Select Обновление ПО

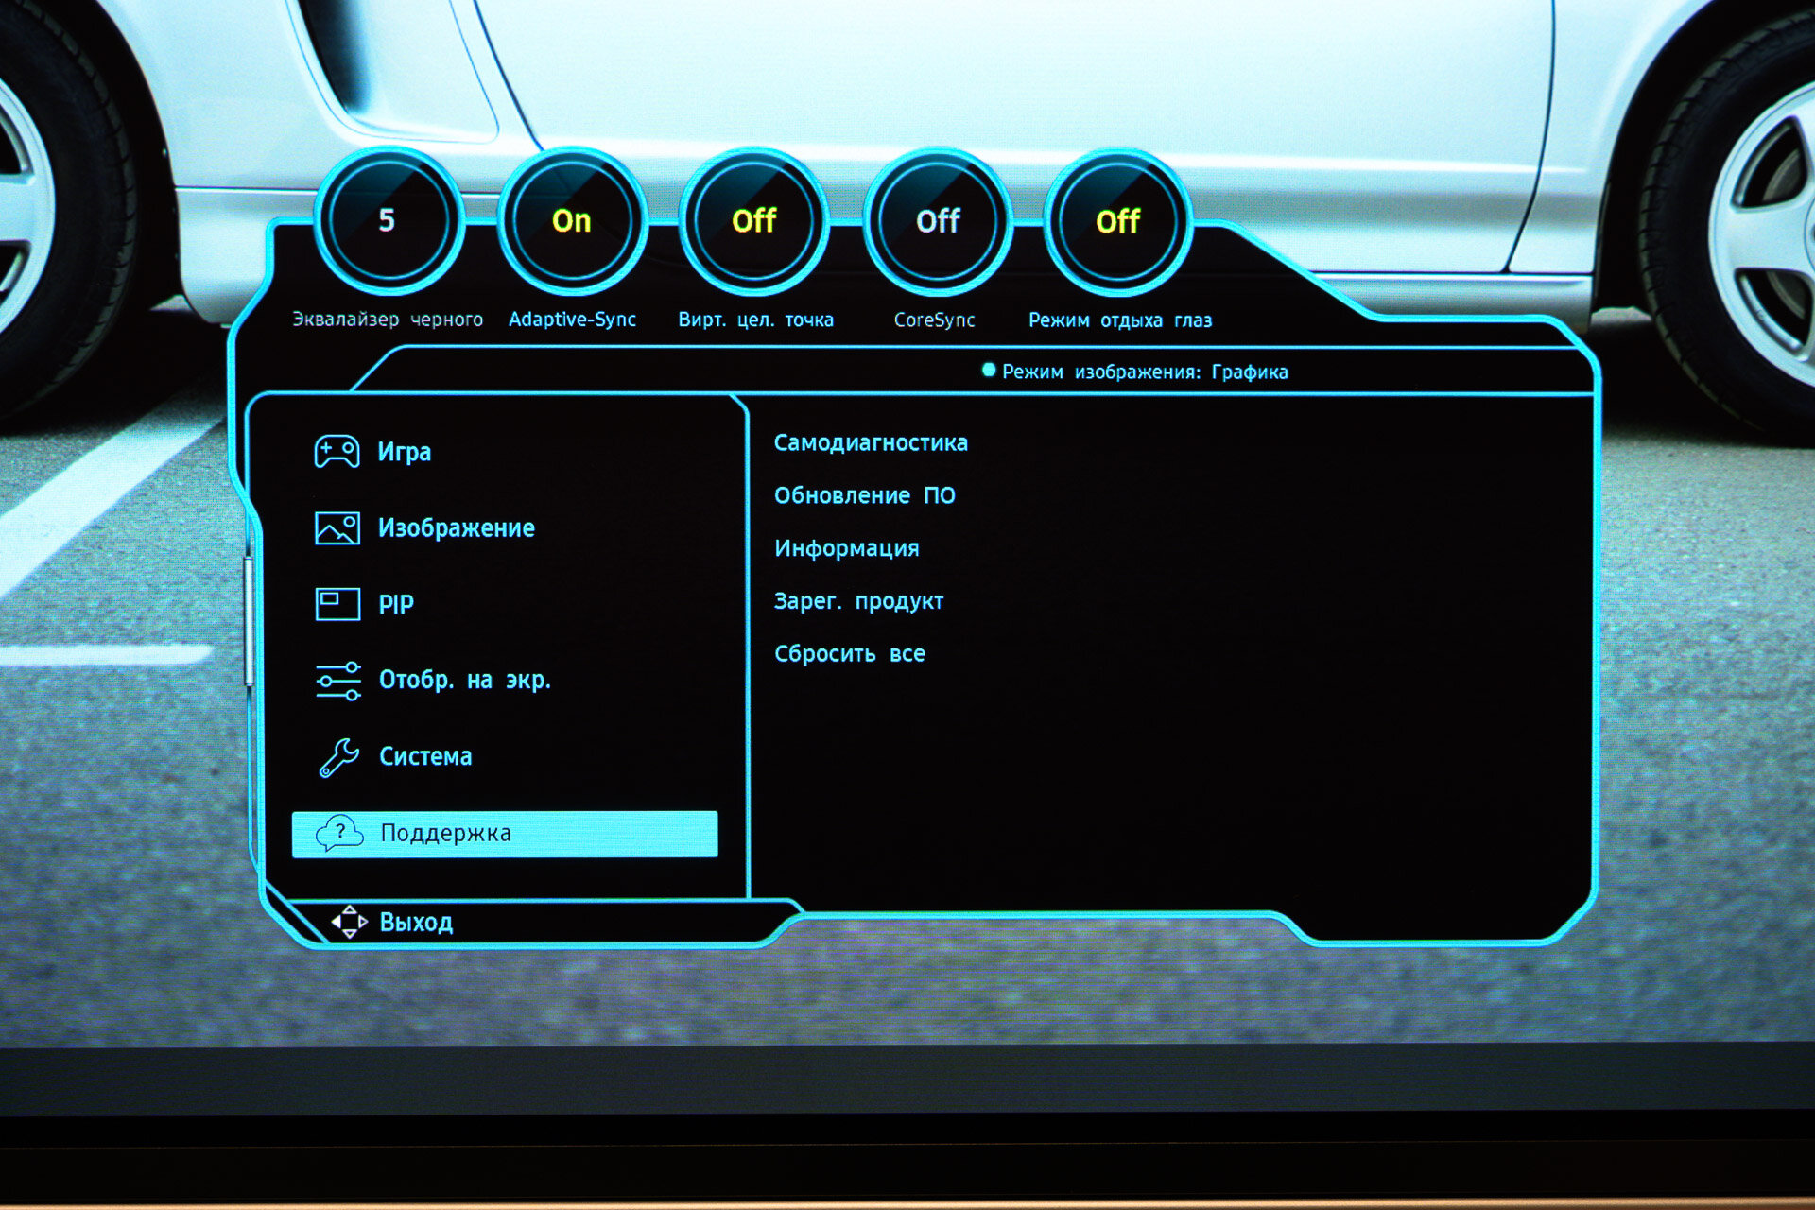(x=864, y=495)
